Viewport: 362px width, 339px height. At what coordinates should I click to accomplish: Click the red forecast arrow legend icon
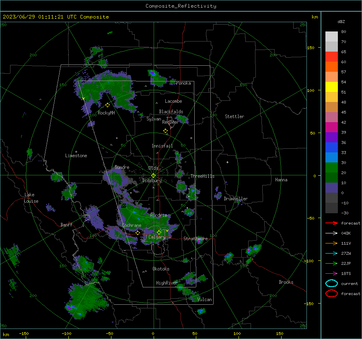[x=331, y=223]
